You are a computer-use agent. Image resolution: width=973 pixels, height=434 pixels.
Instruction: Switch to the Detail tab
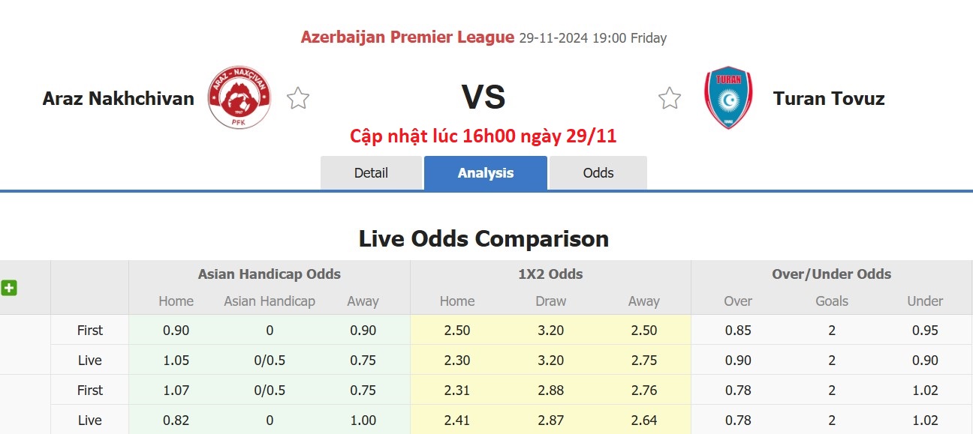pyautogui.click(x=371, y=172)
